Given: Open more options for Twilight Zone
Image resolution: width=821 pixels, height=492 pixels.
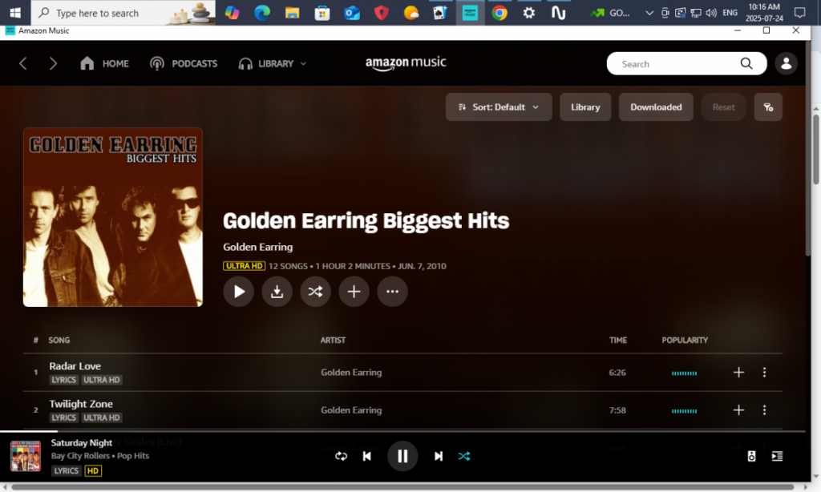Looking at the screenshot, I should coord(764,409).
